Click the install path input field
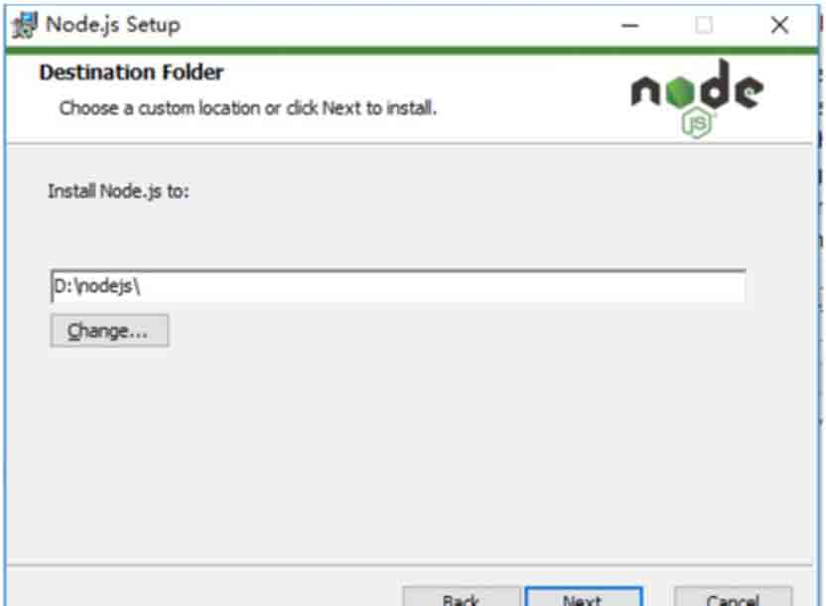Viewport: 826px width, 606px height. [398, 286]
